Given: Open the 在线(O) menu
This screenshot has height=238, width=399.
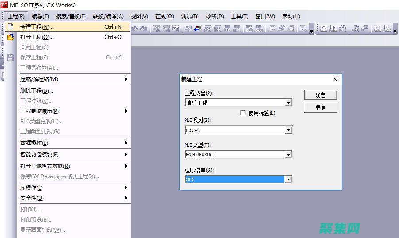Looking at the screenshot, I should (x=164, y=16).
